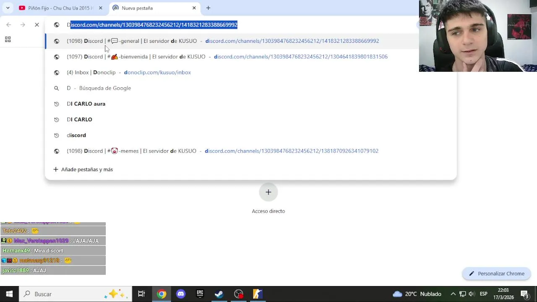Image resolution: width=537 pixels, height=302 pixels.
Task: Select the Discord #bienvenida suggestion
Action: coord(250,57)
